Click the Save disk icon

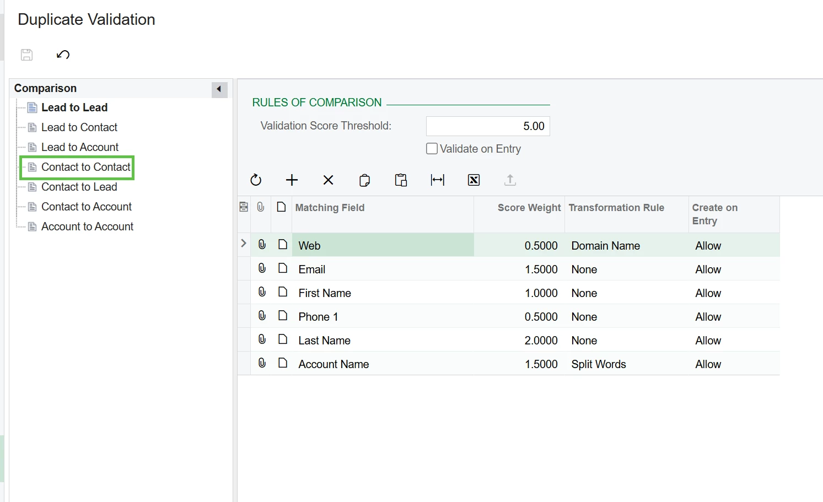[x=26, y=55]
